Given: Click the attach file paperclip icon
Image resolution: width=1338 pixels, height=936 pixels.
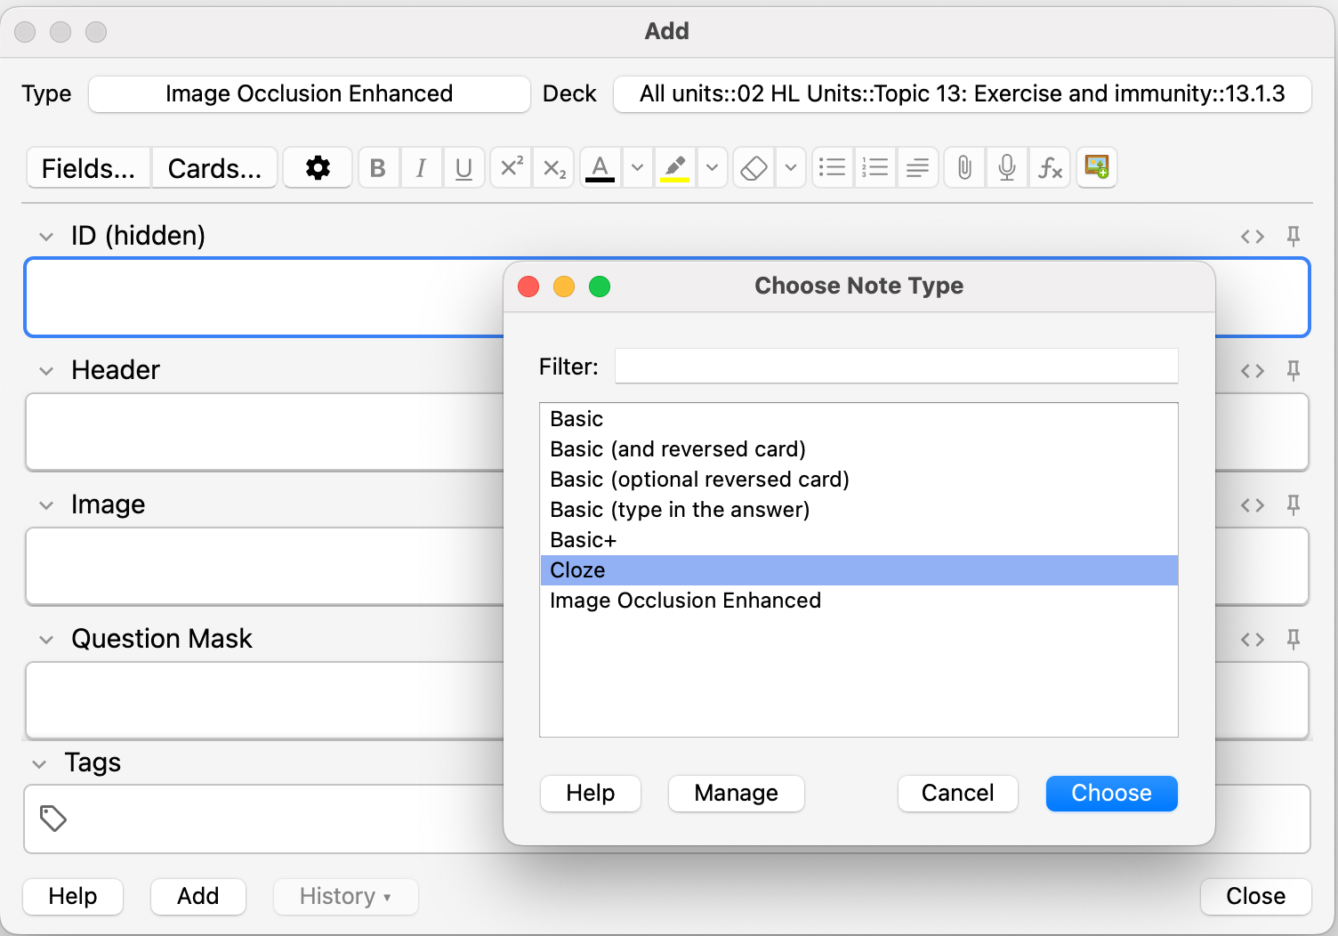Looking at the screenshot, I should point(964,168).
